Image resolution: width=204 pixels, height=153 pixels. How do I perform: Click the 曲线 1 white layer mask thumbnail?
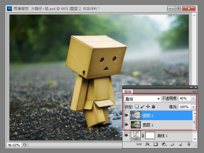(150, 135)
